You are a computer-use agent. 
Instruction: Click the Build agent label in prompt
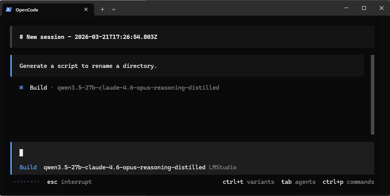(x=28, y=167)
